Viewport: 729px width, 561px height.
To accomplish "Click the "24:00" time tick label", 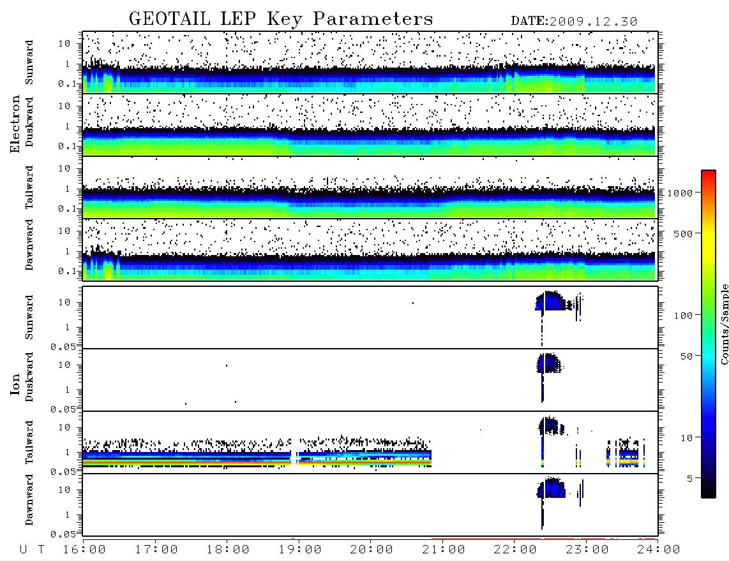I will 659,550.
